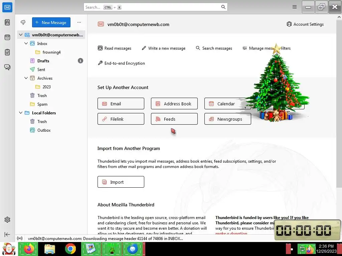Click Write a new message
The height and width of the screenshot is (256, 342).
164,48
